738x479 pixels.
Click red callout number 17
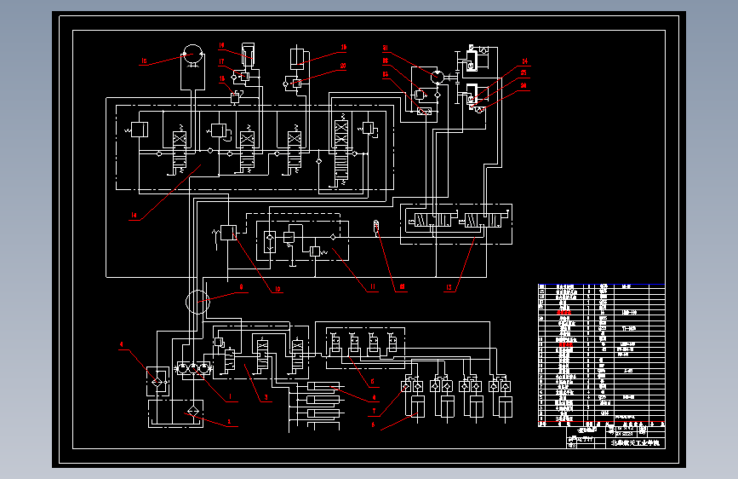(221, 61)
